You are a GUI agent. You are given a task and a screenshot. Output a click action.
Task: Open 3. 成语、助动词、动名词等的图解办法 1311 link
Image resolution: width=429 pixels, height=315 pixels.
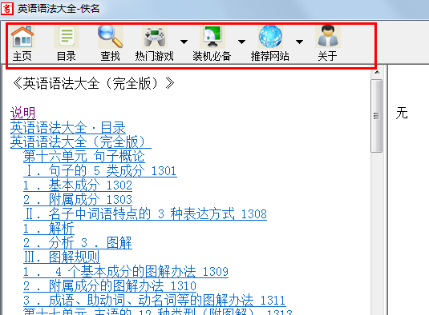point(155,301)
